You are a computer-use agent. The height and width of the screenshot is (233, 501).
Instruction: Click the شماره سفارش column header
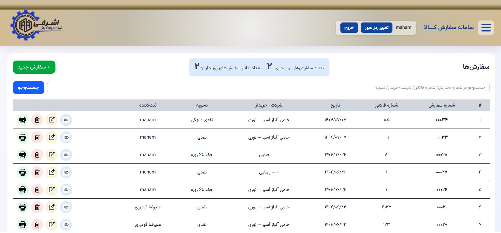tap(441, 105)
